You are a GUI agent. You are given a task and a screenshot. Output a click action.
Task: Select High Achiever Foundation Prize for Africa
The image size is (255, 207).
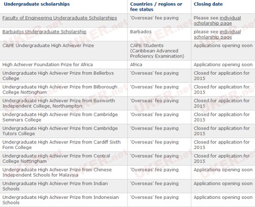(x=47, y=65)
